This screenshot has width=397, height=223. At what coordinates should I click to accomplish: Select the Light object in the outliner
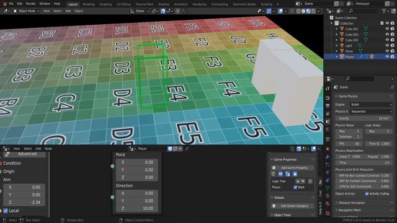349,45
